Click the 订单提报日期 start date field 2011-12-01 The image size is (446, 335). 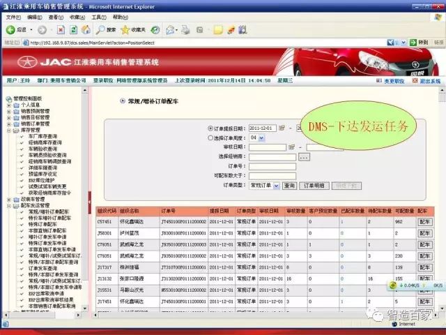[x=263, y=128]
